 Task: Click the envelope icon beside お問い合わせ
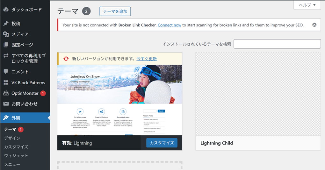pyautogui.click(x=6, y=104)
